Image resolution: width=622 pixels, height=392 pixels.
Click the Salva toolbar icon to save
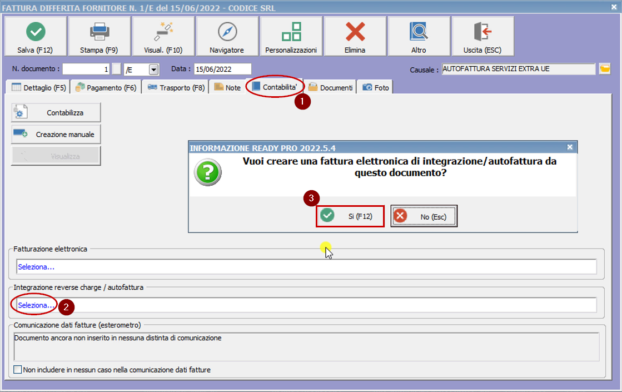[35, 34]
